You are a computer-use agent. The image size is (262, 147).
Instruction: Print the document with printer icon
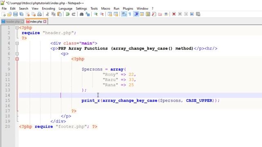pos(39,14)
